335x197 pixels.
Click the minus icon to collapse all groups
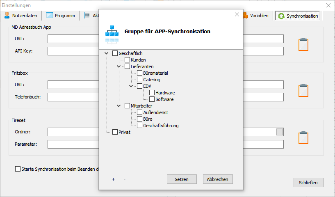[x=124, y=179]
